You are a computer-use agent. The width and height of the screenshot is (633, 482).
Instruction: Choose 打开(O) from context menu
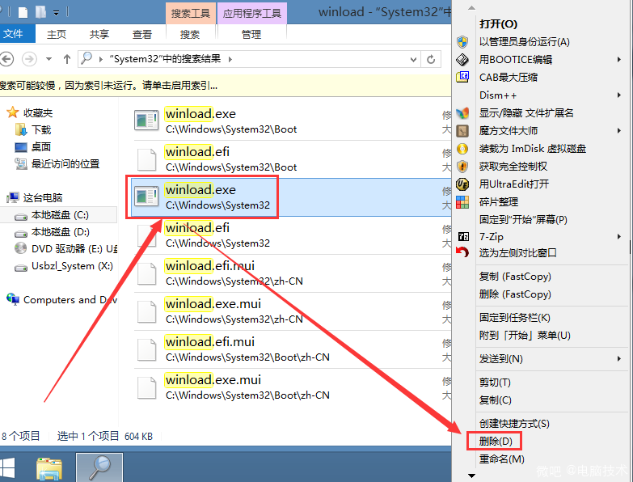click(498, 23)
